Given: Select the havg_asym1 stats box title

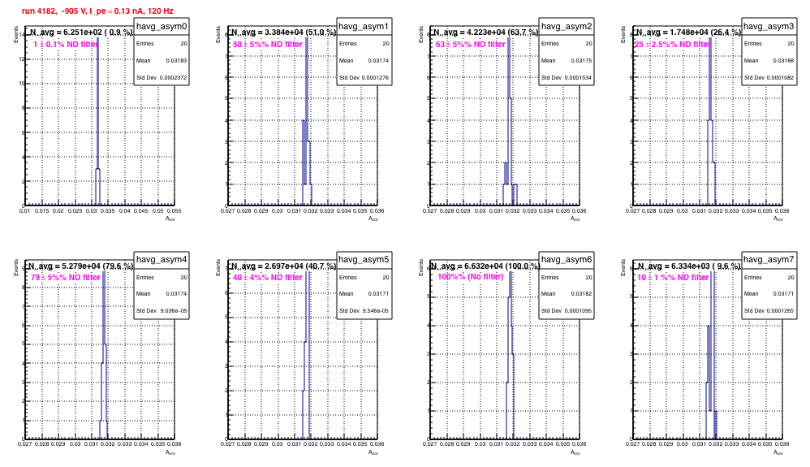Looking at the screenshot, I should 364,26.
